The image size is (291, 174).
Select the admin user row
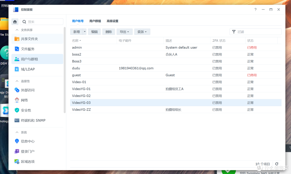176,47
